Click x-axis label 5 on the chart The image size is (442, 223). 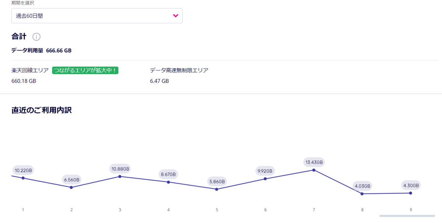(217, 210)
